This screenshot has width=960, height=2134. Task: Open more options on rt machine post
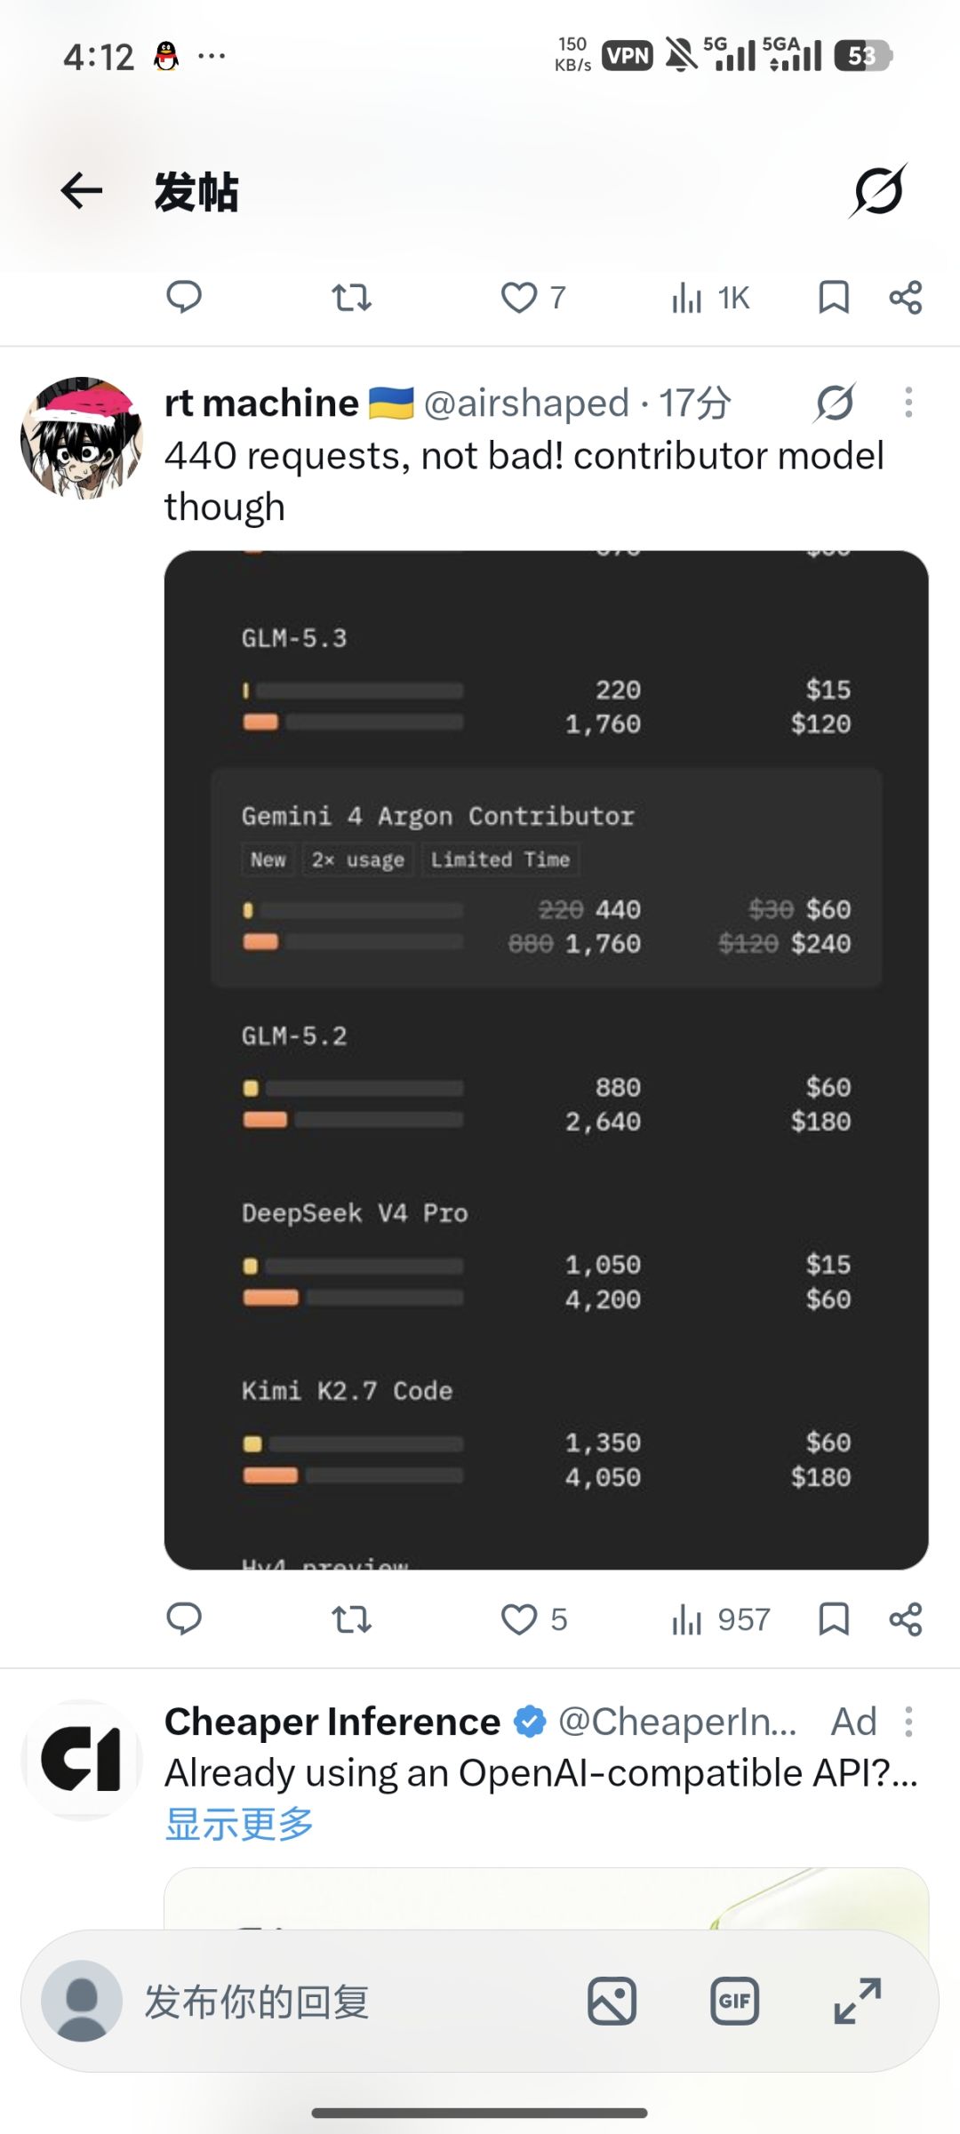908,403
